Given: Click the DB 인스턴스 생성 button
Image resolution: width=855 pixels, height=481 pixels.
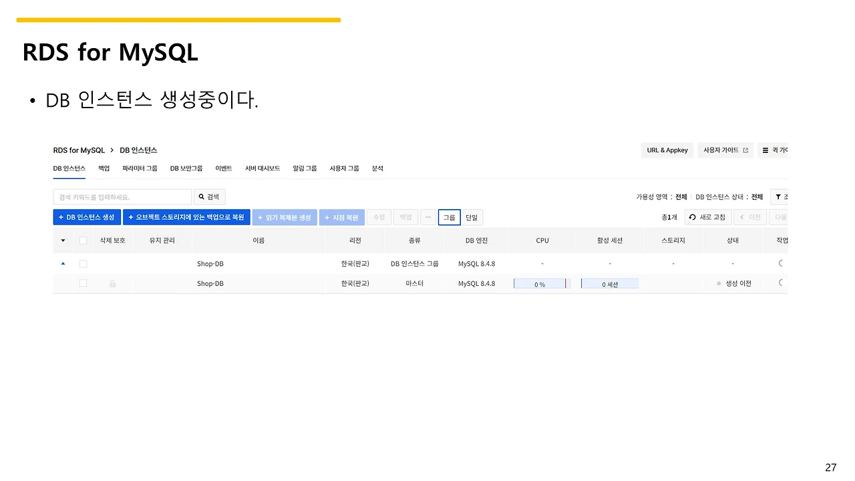Looking at the screenshot, I should tap(87, 217).
